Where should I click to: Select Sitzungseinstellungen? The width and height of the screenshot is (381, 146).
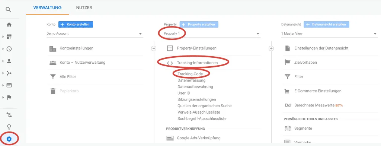click(197, 99)
